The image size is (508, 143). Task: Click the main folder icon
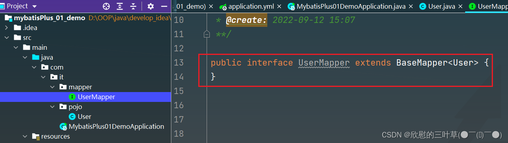[x=27, y=47]
